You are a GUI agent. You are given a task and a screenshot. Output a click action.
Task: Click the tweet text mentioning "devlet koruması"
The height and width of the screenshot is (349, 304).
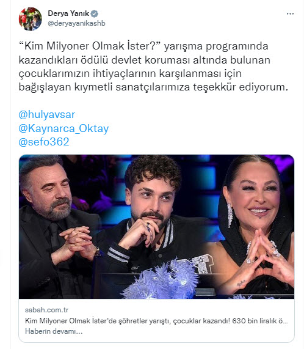[x=153, y=67]
